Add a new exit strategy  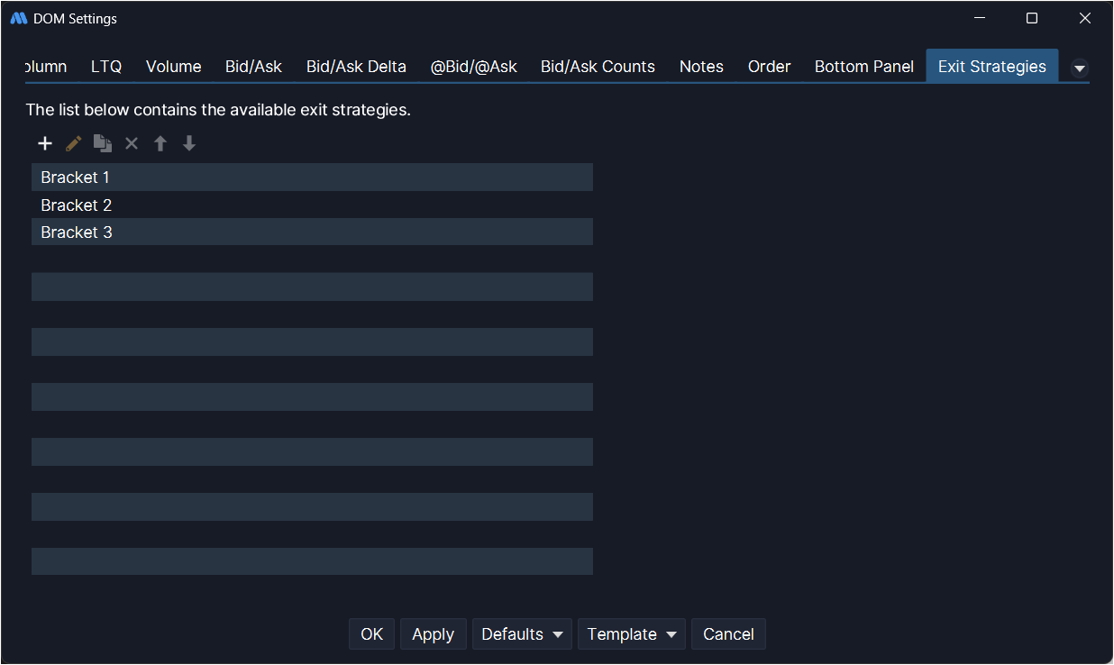45,143
